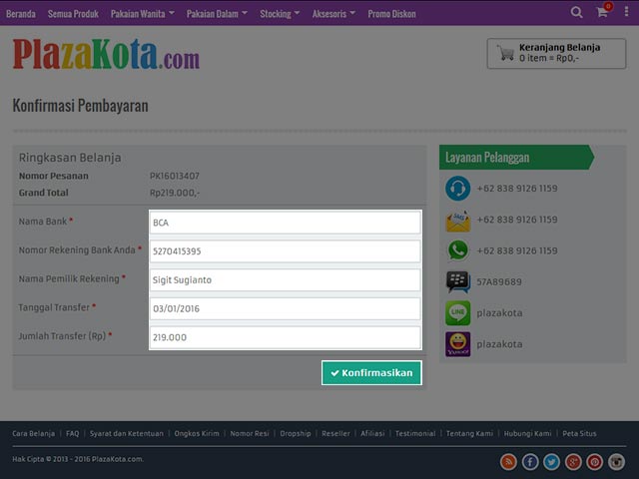639x479 pixels.
Task: Click the Yahoo Messenger icon
Action: [x=457, y=344]
